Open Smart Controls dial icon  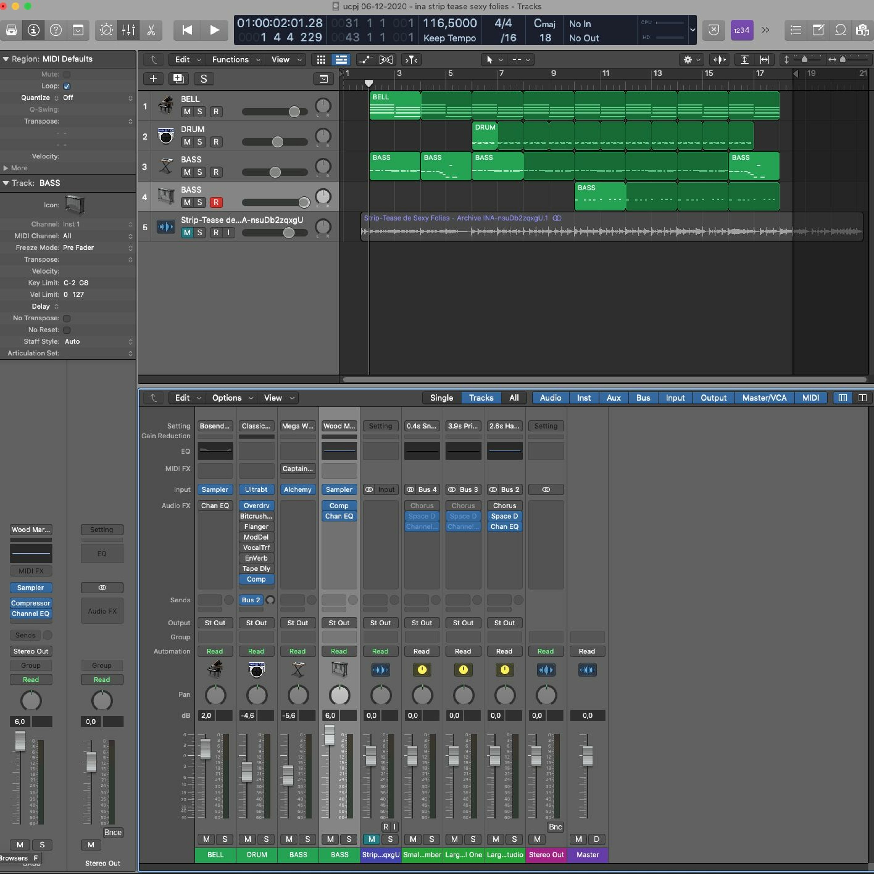[x=106, y=30]
